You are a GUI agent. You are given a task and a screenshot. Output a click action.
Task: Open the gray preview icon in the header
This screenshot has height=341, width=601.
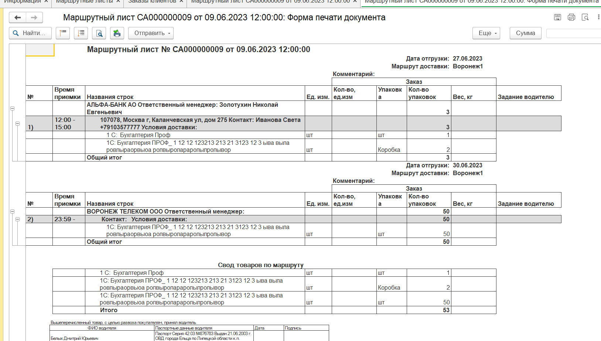(585, 17)
